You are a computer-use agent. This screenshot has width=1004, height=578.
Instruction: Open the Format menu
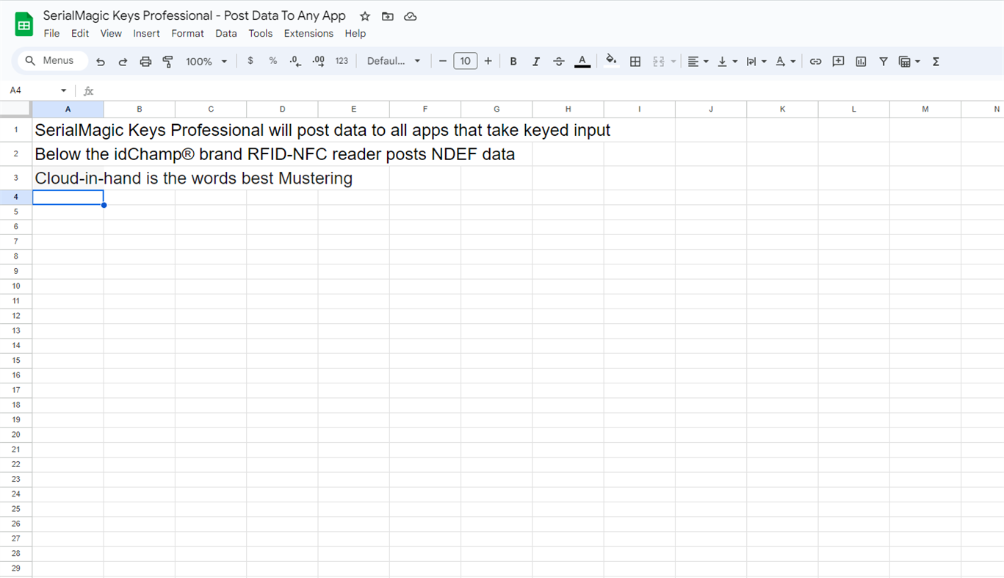pyautogui.click(x=187, y=33)
